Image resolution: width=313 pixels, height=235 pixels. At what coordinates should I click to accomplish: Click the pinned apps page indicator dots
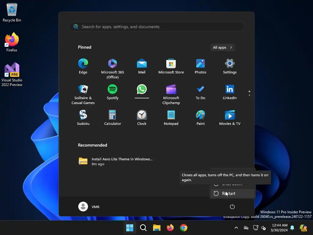click(x=249, y=93)
